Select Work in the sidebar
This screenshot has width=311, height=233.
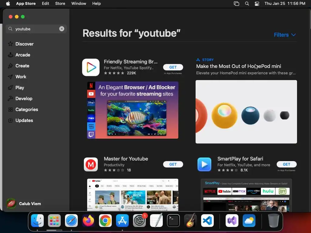tap(17, 76)
